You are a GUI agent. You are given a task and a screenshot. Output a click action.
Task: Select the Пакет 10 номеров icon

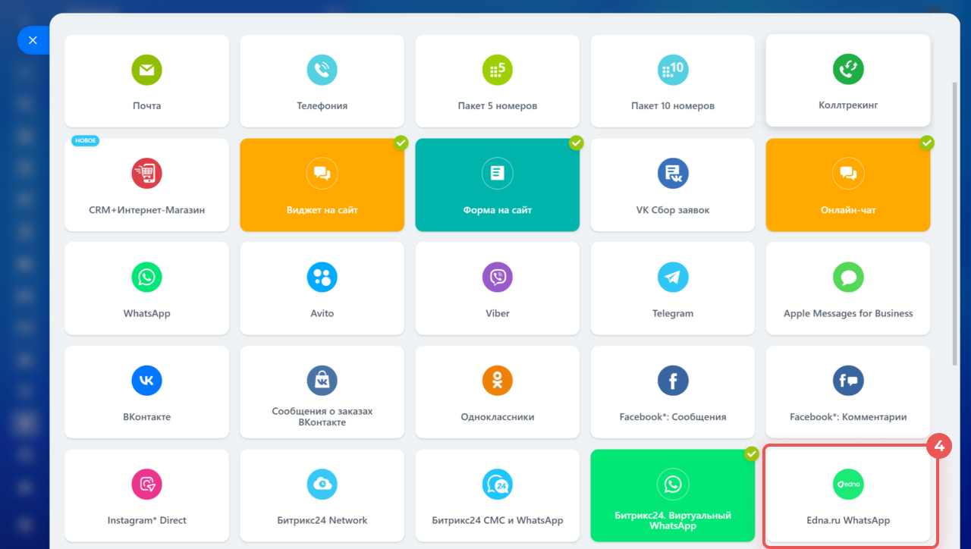click(673, 70)
